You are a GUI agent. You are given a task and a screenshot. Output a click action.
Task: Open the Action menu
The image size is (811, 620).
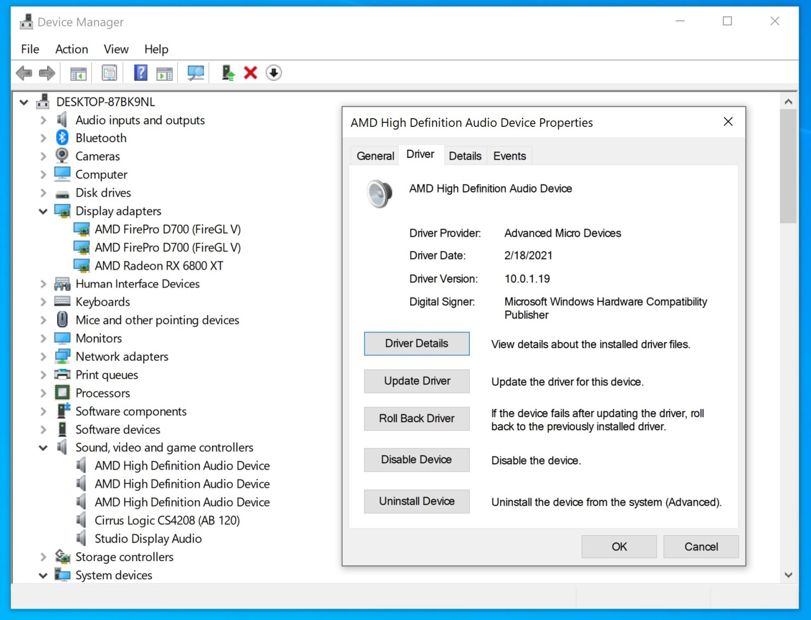tap(72, 49)
